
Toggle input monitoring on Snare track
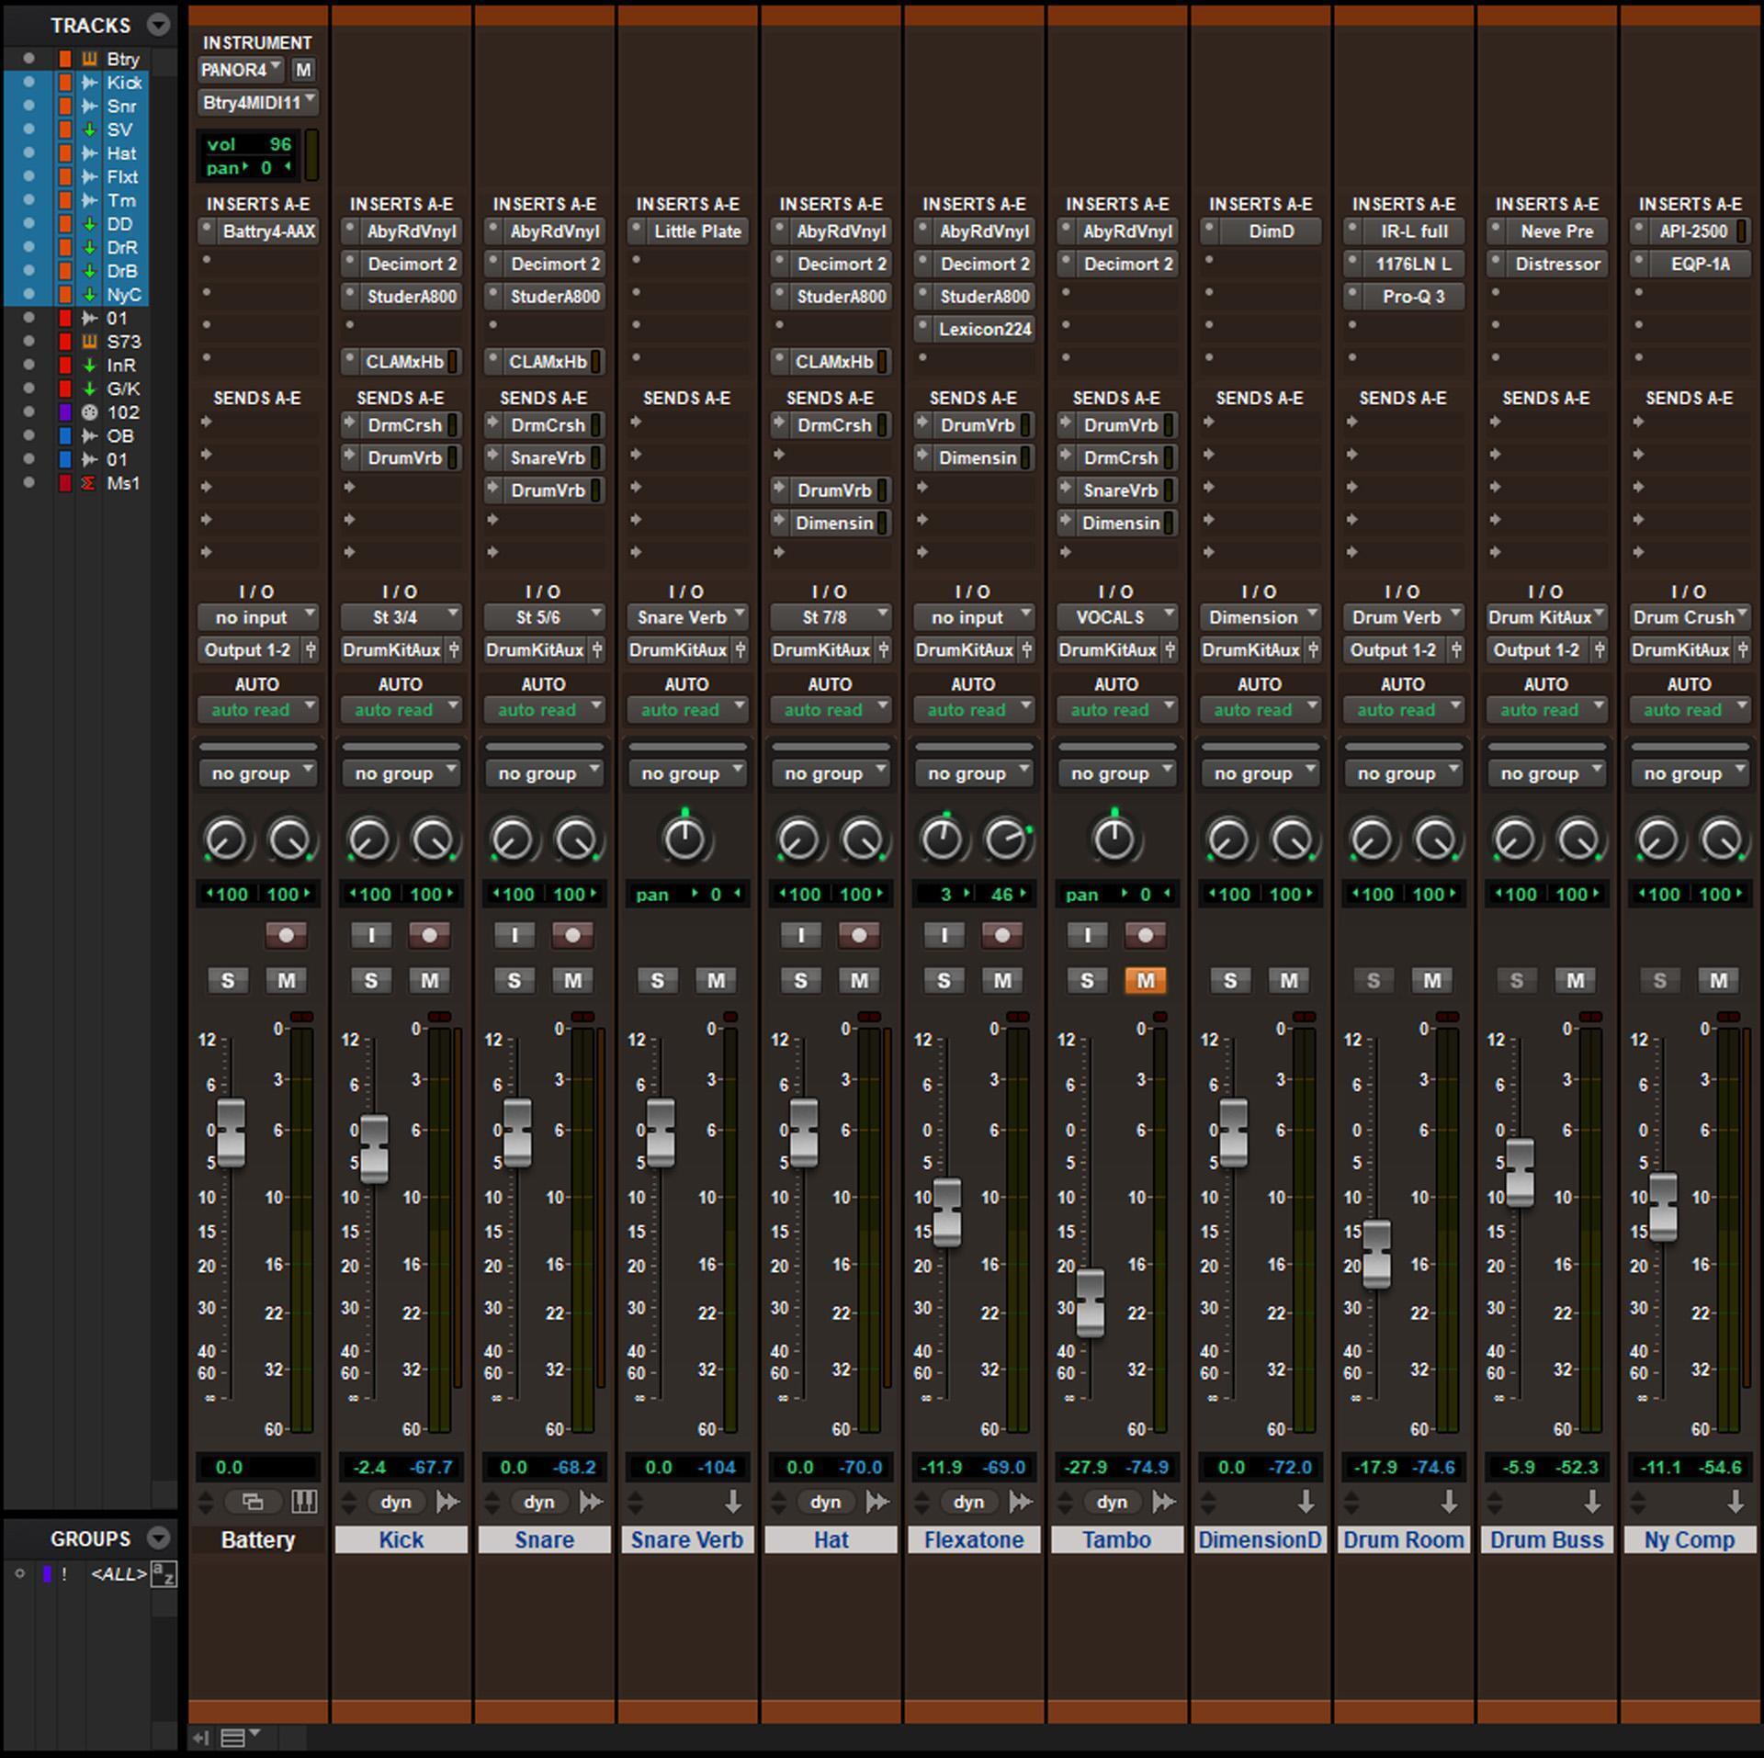[514, 935]
